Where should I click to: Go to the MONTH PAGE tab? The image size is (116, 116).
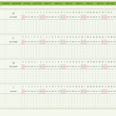click(x=37, y=4)
